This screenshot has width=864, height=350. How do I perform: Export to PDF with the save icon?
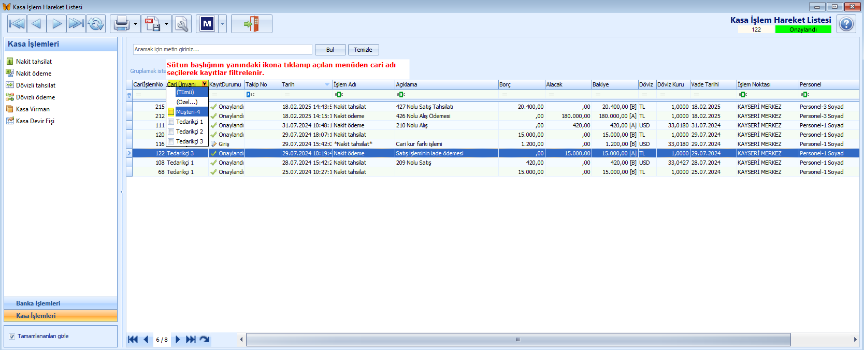click(x=153, y=24)
